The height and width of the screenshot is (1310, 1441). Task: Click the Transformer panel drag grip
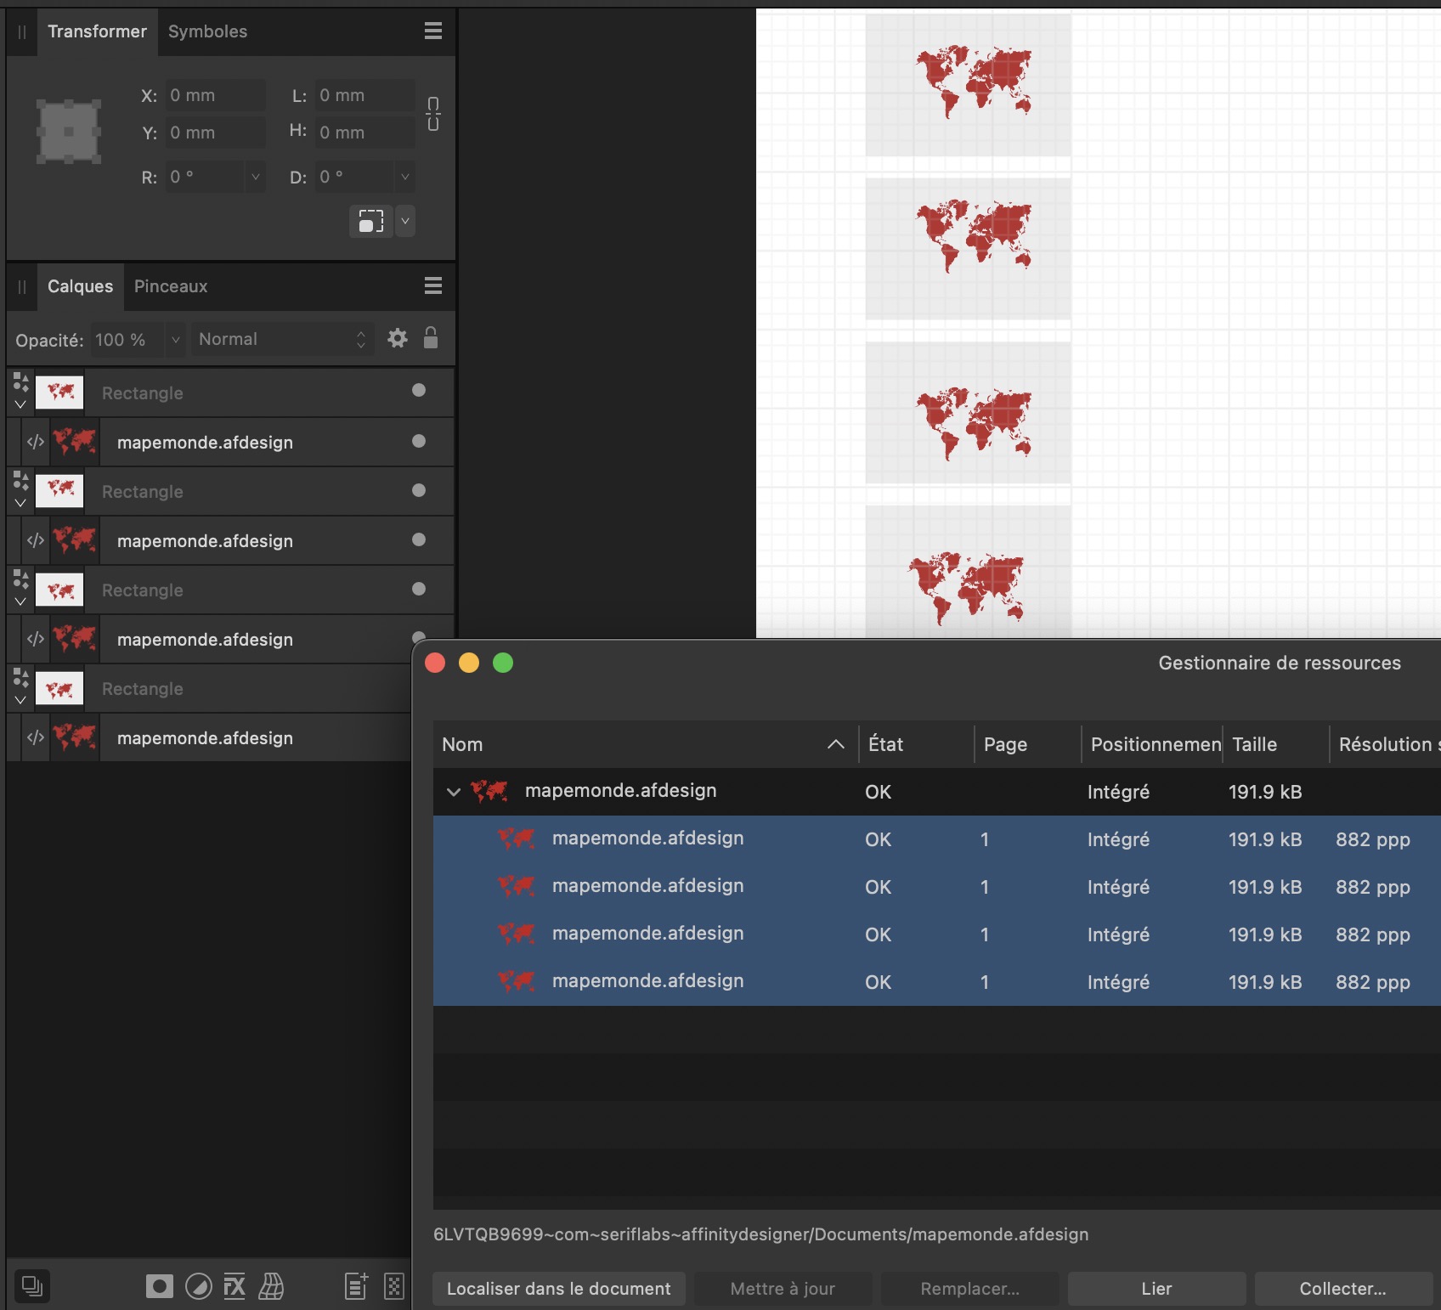(22, 31)
